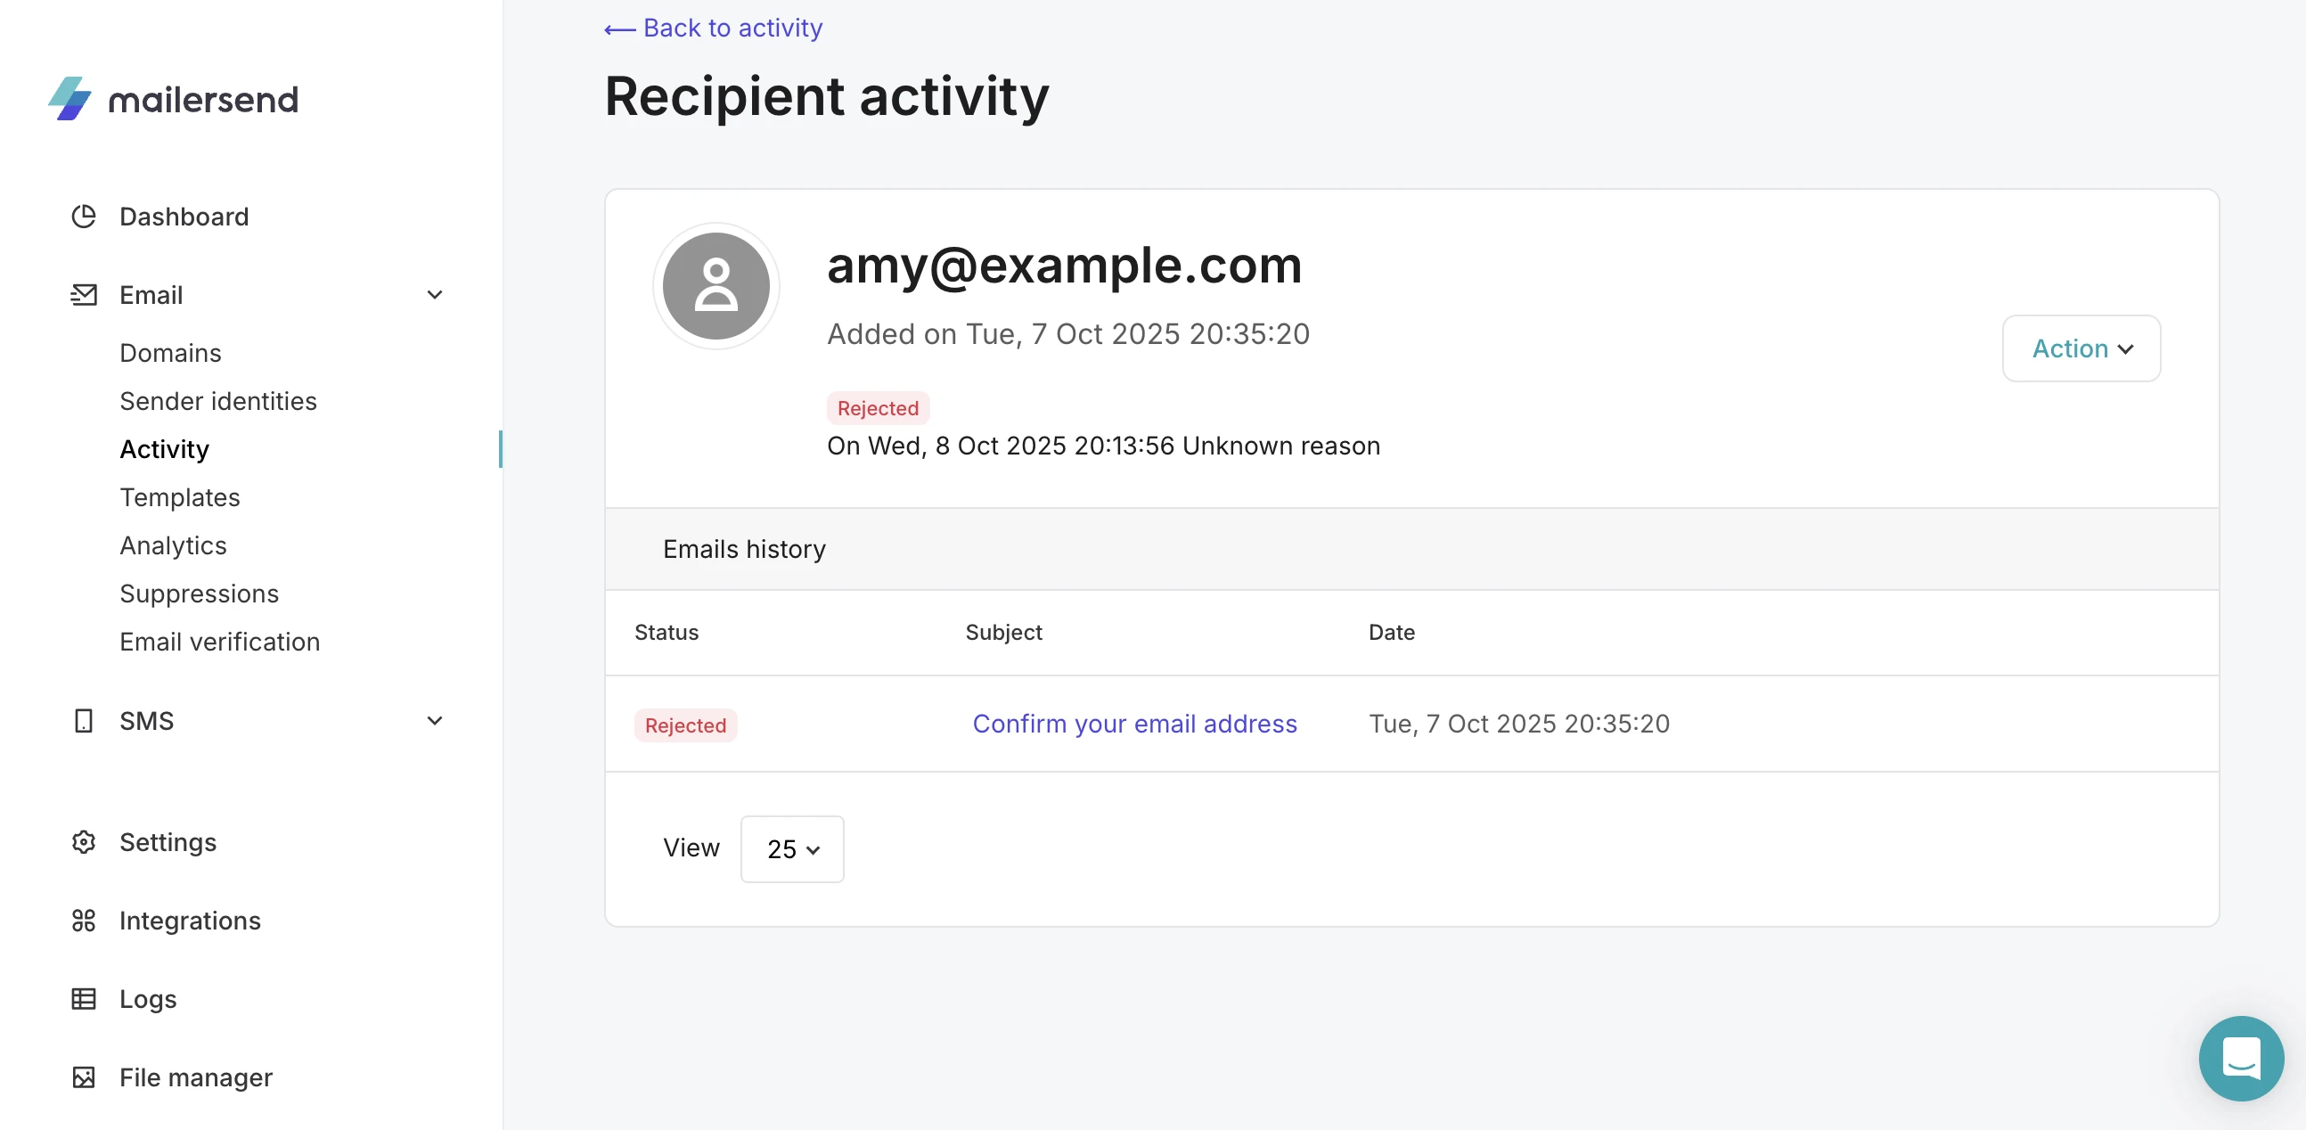Screen dimensions: 2306x1130
Task: Collapse the Email section chevron
Action: [435, 295]
